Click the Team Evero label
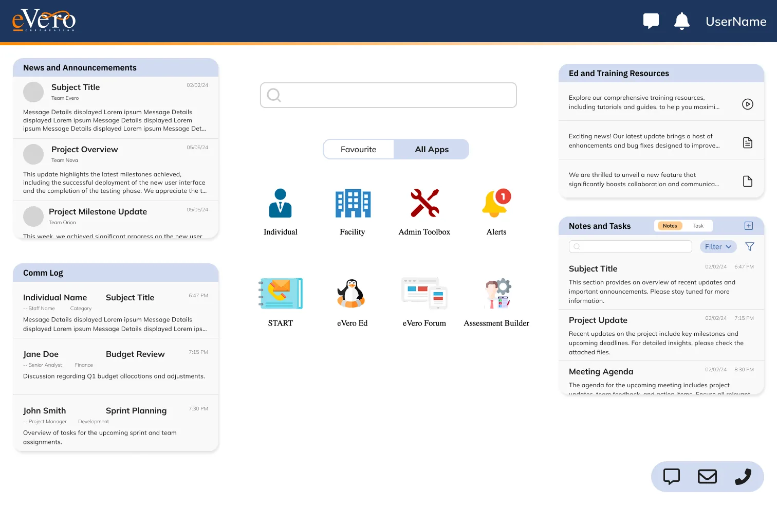 pos(65,98)
